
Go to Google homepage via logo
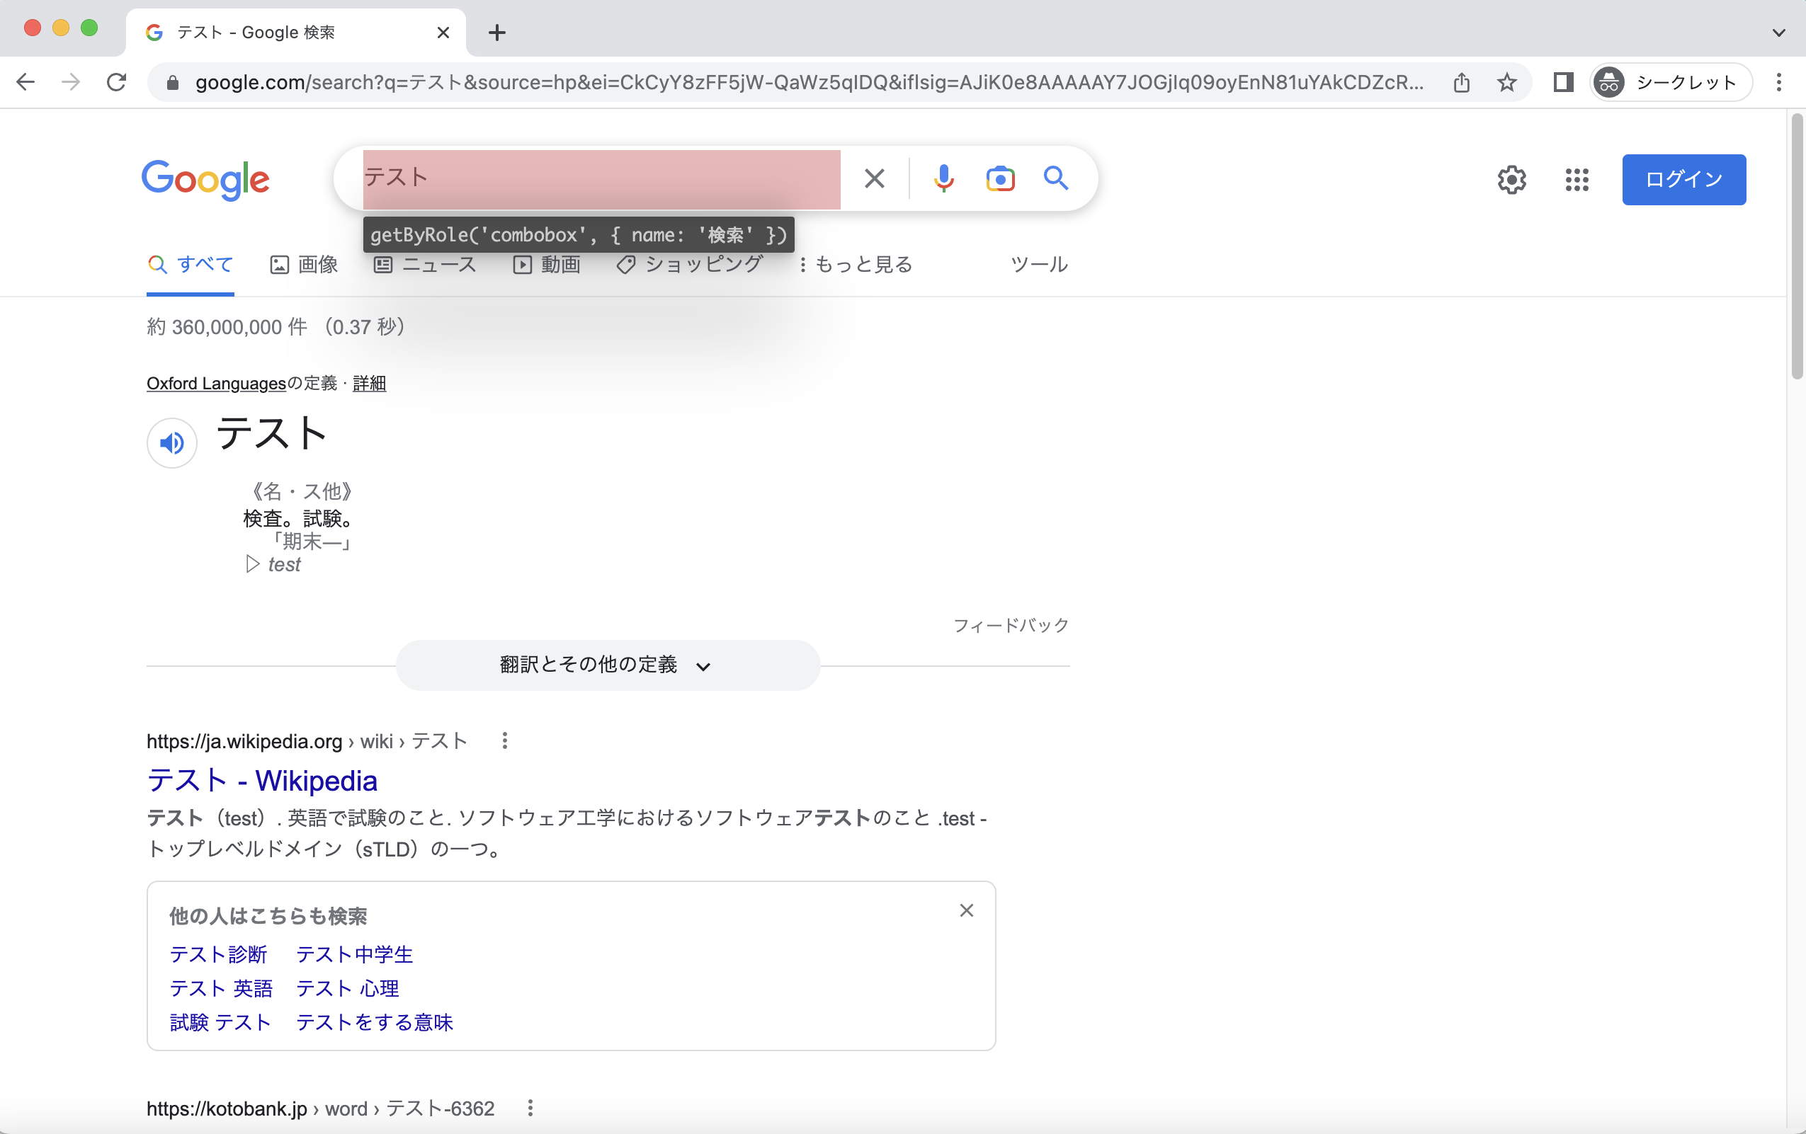[x=205, y=179]
